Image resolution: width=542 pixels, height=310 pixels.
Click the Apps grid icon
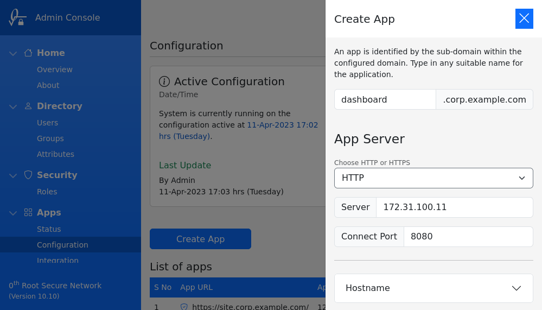28,212
